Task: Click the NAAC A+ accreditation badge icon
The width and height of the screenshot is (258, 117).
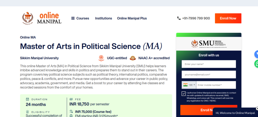Action: click(x=133, y=58)
